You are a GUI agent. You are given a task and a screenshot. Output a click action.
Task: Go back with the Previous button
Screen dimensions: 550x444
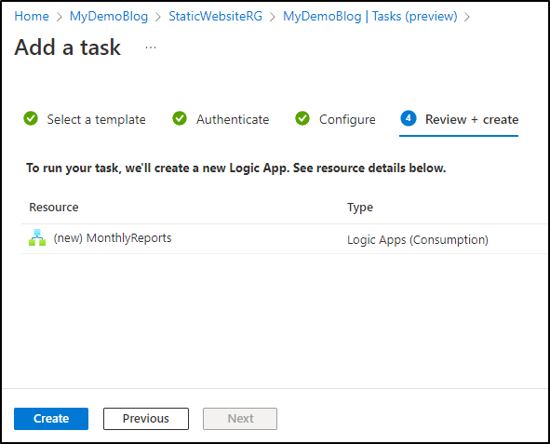[x=146, y=418]
